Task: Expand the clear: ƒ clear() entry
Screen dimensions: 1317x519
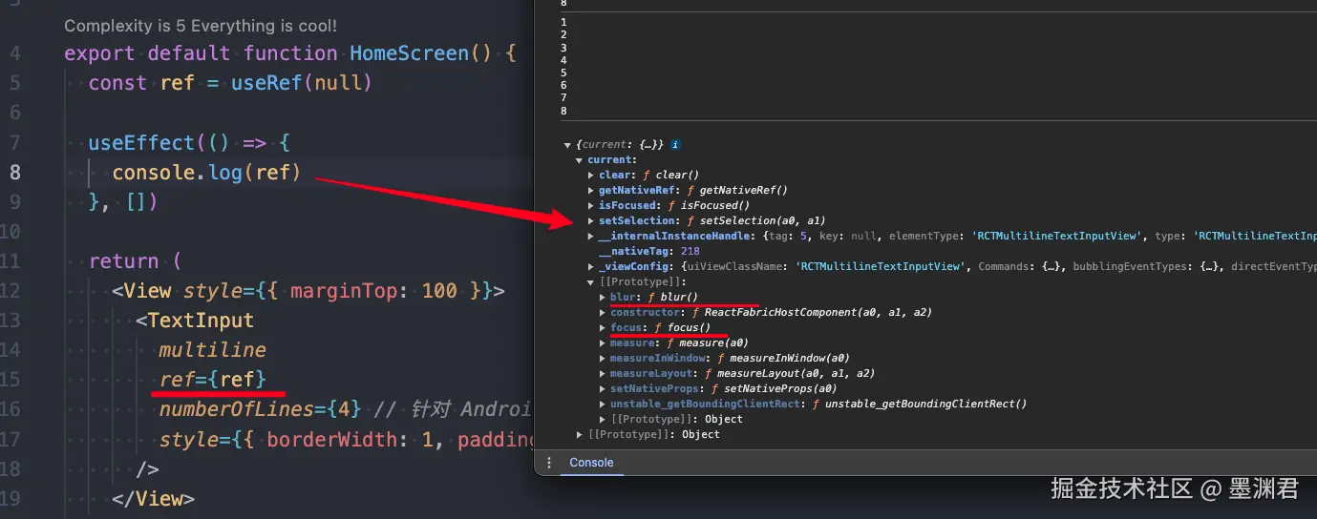Action: pyautogui.click(x=592, y=176)
